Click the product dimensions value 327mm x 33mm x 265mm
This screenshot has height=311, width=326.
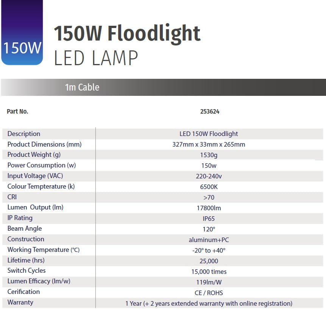(x=209, y=144)
